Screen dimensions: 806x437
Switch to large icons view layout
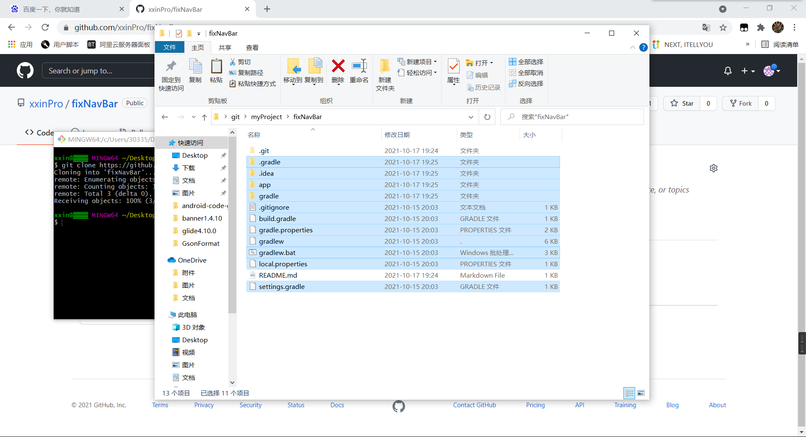tap(641, 393)
